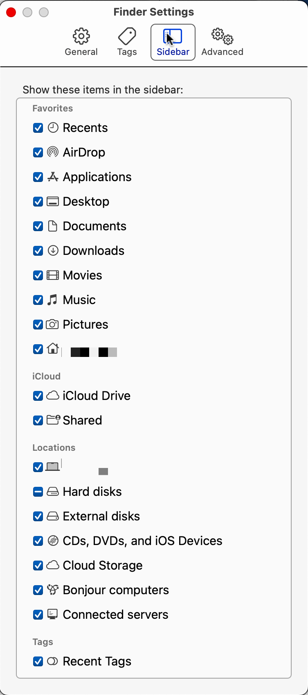This screenshot has width=308, height=695.
Task: Click the AirDrop icon in Favorites
Action: 53,152
